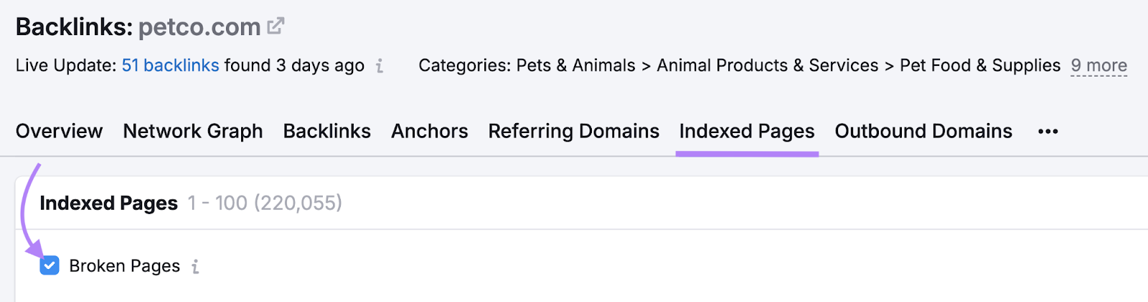Open the Network Graph tab
Viewport: 1148px width, 302px height.
click(193, 132)
